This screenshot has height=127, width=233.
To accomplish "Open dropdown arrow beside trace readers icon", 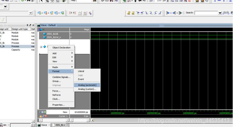I will tap(177, 13).
